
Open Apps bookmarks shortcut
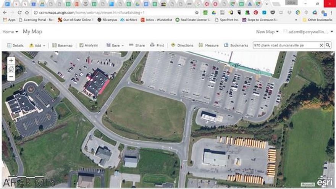click(9, 20)
